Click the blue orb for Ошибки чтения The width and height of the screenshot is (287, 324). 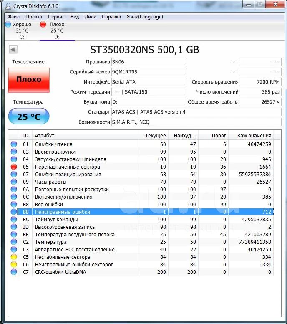(14, 144)
